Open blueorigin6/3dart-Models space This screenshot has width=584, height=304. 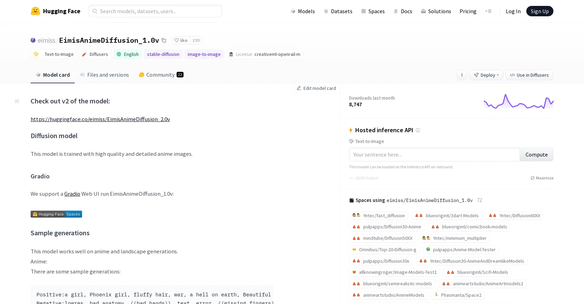pyautogui.click(x=447, y=216)
